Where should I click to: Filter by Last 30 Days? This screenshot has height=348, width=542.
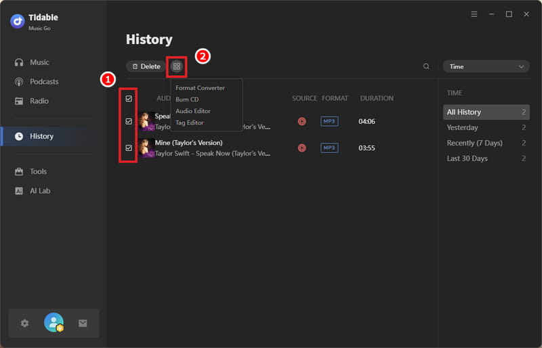pos(486,158)
